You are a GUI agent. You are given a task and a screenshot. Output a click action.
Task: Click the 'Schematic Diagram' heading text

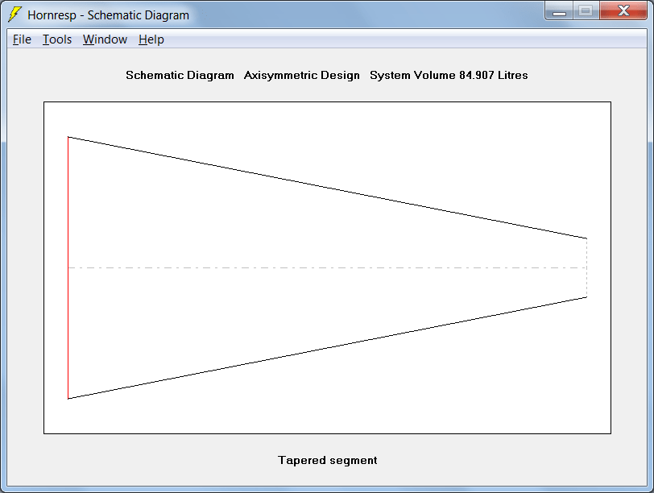[x=180, y=75]
